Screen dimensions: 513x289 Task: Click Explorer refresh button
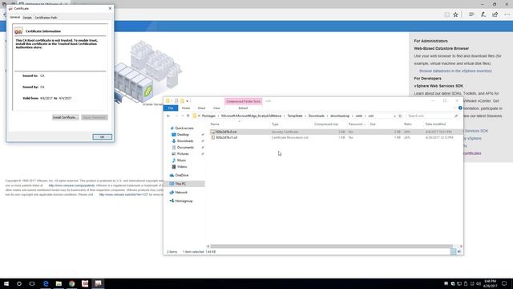[400, 116]
